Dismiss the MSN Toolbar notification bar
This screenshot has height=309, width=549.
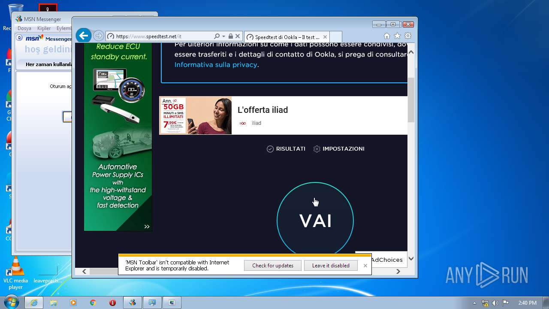click(x=365, y=266)
